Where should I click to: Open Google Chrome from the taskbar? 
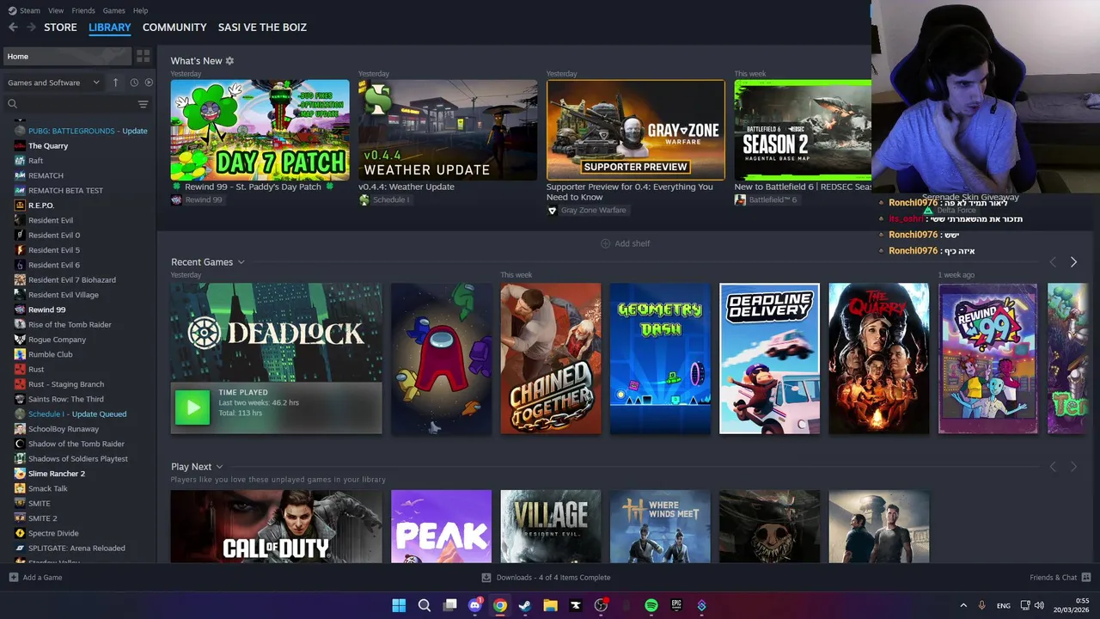pos(500,605)
